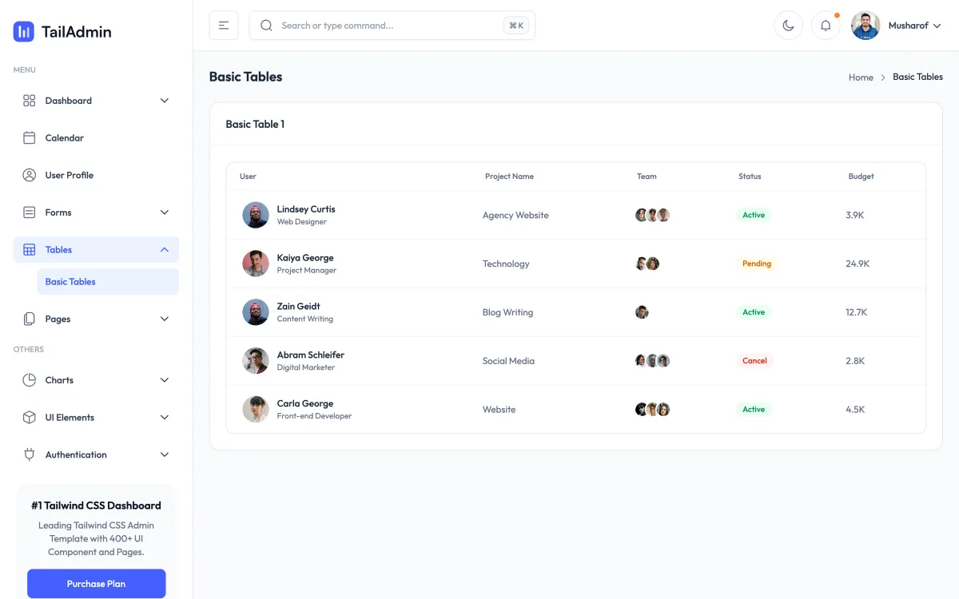
Task: Open the User Profile menu item
Action: pos(96,175)
